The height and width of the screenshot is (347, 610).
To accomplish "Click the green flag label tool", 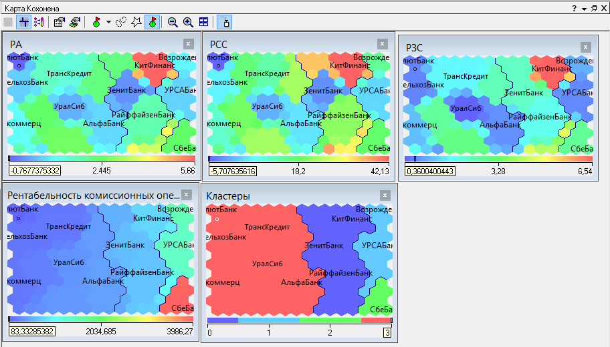I will (x=96, y=22).
